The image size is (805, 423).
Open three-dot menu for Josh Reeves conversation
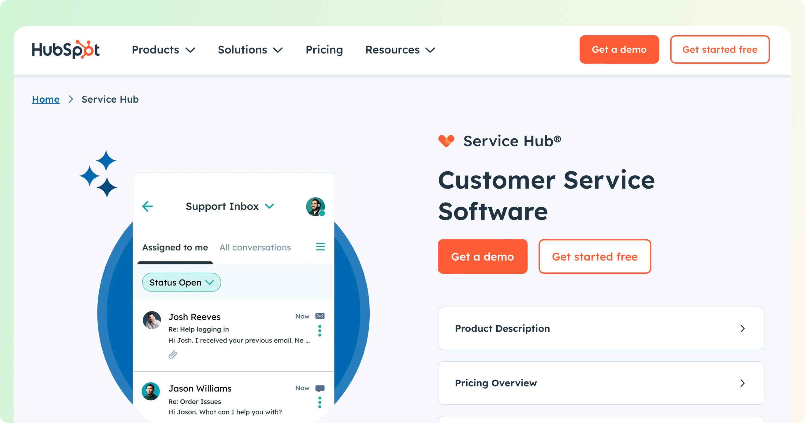(320, 331)
